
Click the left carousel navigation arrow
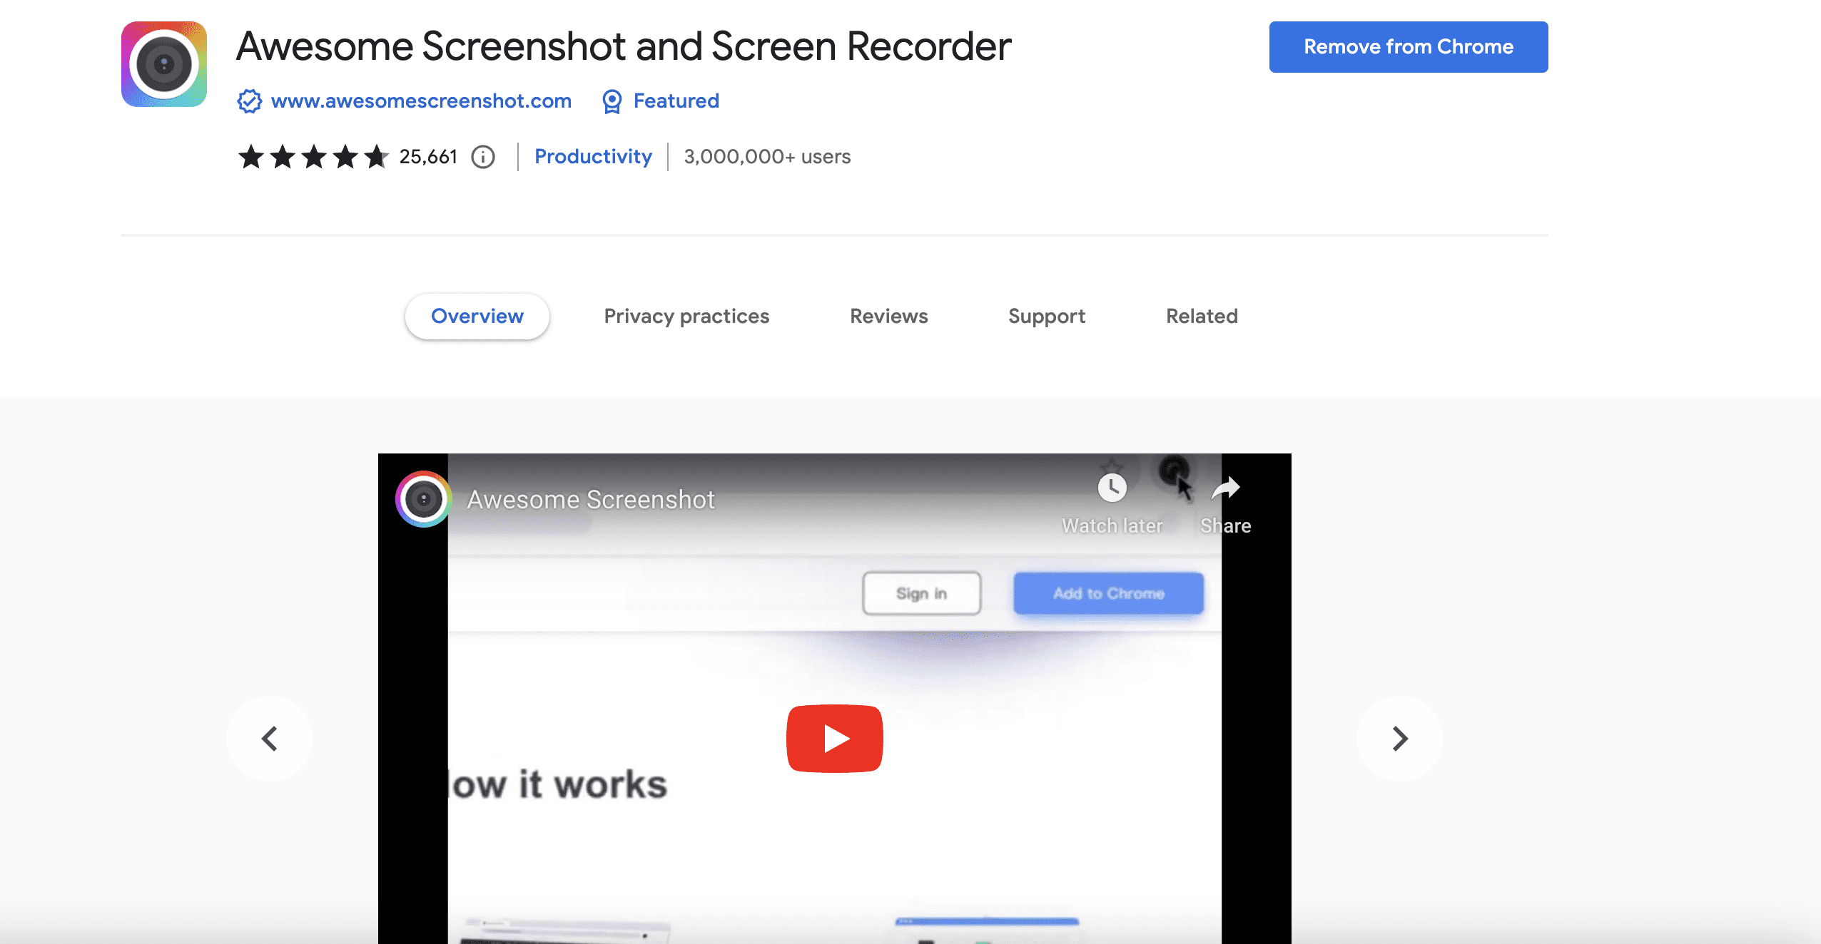pos(271,738)
